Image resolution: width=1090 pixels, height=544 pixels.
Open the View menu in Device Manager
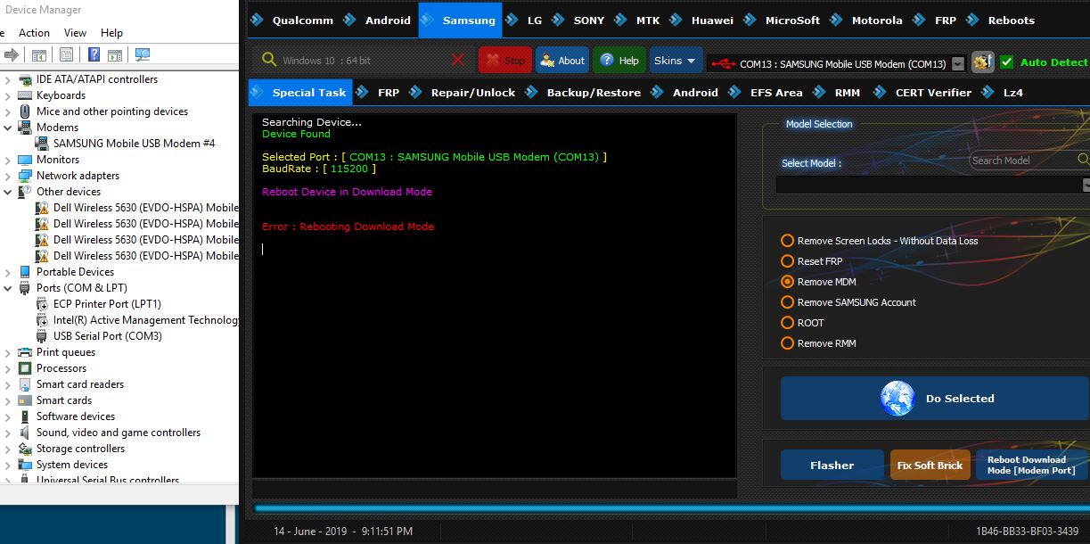[76, 32]
